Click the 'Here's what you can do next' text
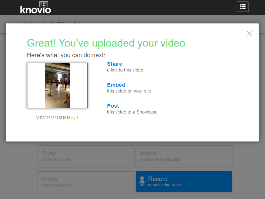Screen dimensions: 265x199 66,55
